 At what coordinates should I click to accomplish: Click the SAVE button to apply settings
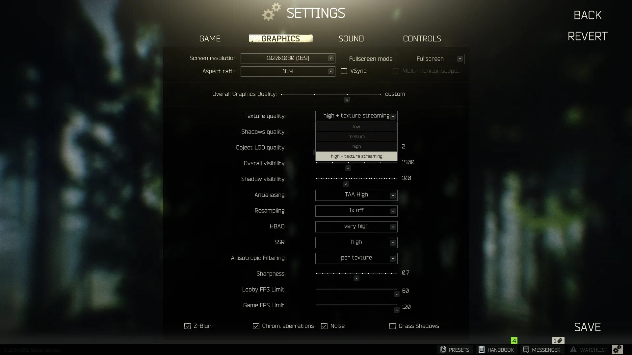pos(587,327)
